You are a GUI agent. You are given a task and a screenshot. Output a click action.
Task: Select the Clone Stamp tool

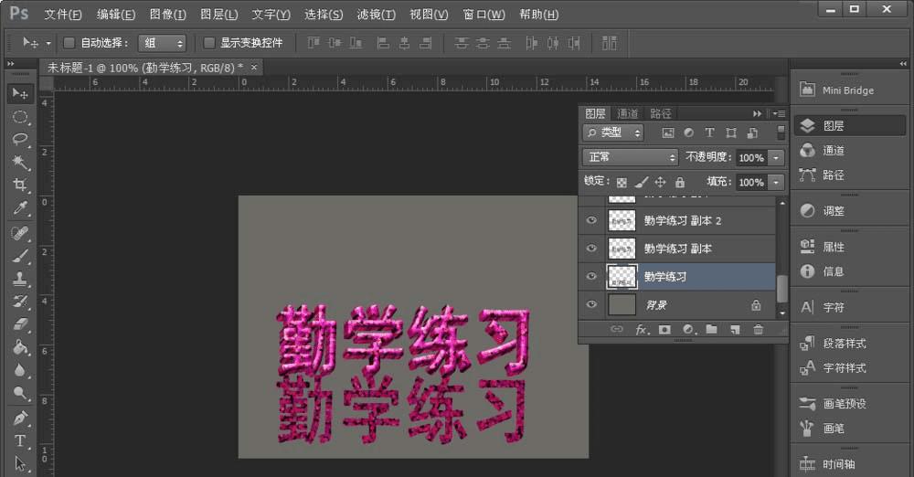(x=20, y=279)
